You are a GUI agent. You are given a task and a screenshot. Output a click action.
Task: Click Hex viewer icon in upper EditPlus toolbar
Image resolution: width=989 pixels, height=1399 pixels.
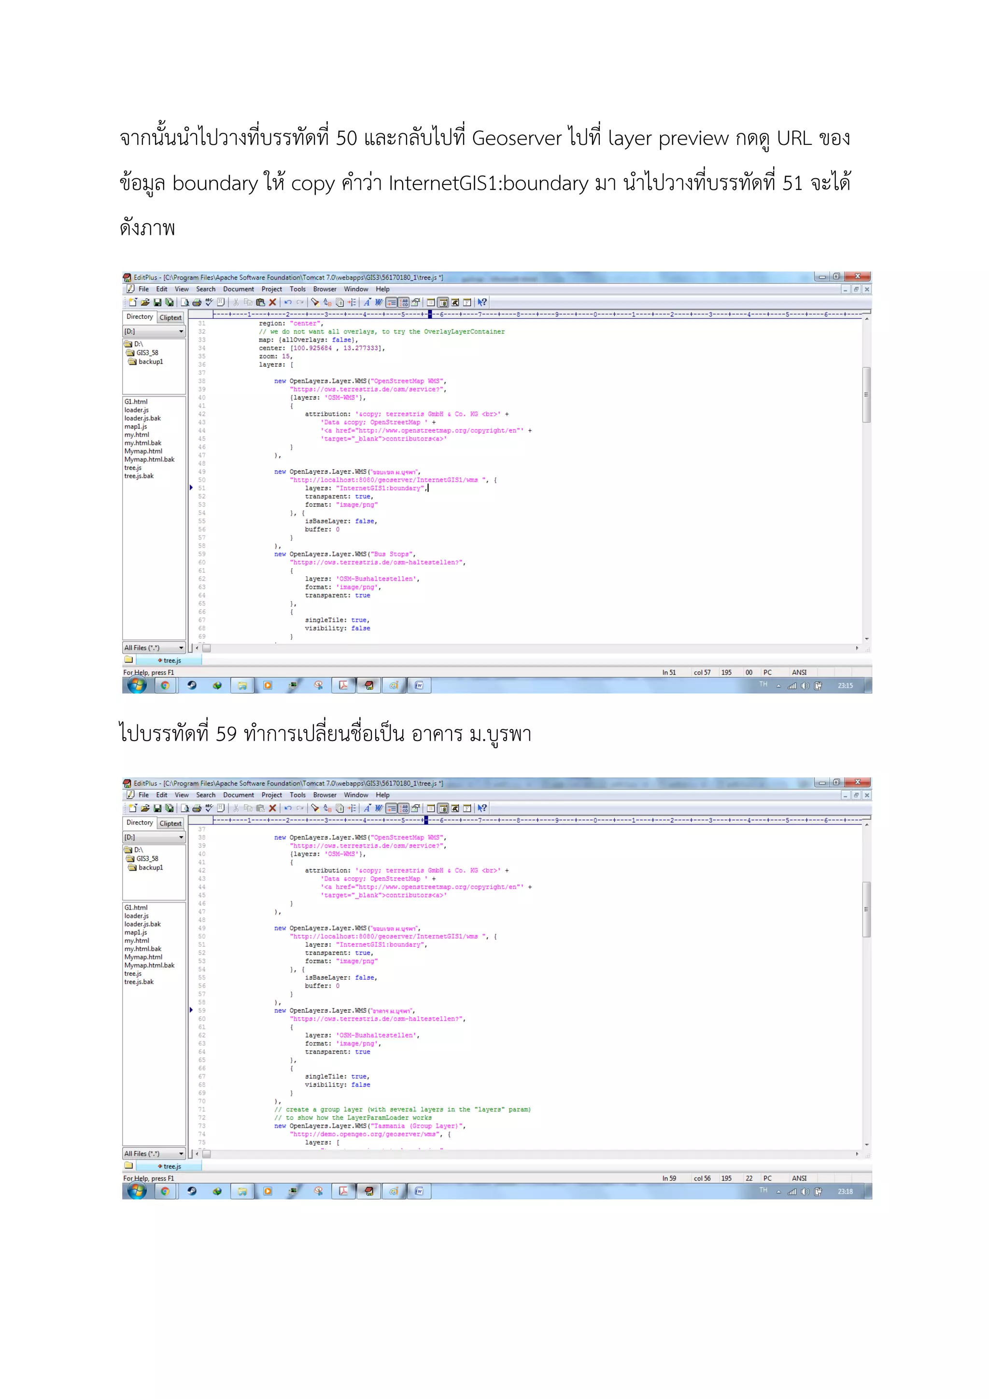click(x=221, y=302)
